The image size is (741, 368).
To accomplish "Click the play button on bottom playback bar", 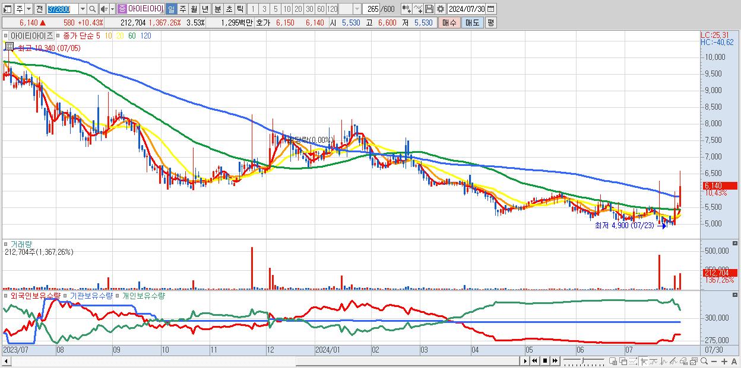I will [525, 361].
